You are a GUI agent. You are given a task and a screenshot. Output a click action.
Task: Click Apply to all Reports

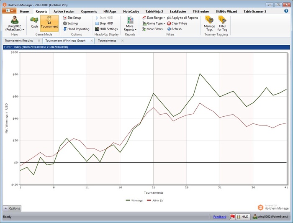click(x=182, y=18)
